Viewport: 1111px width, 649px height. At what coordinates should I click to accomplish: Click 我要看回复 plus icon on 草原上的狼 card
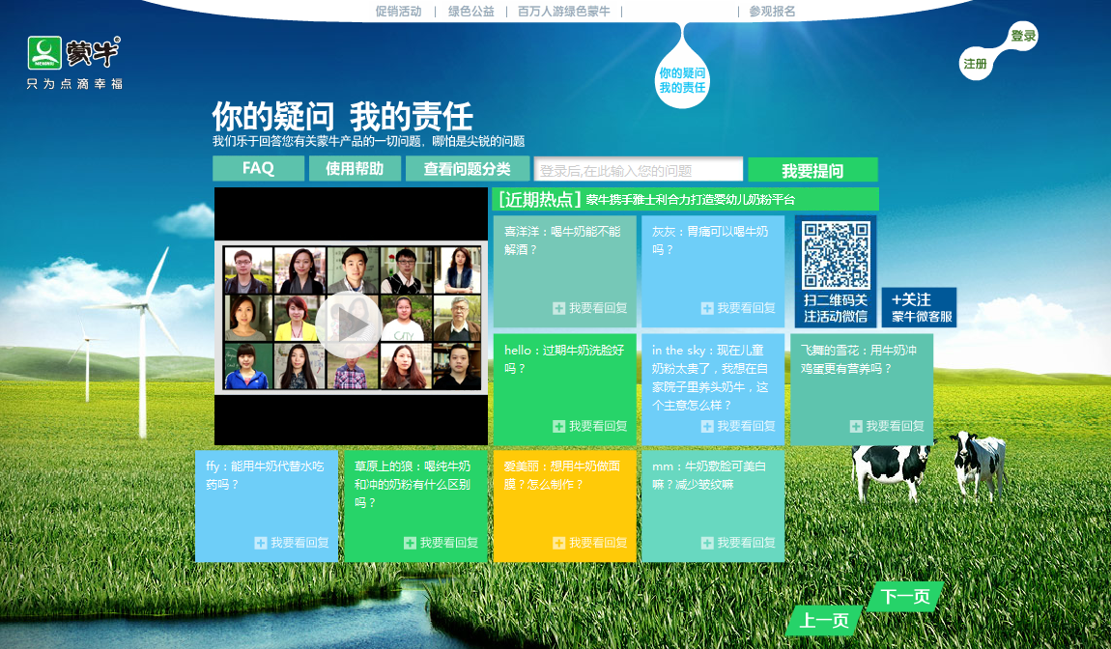click(410, 543)
